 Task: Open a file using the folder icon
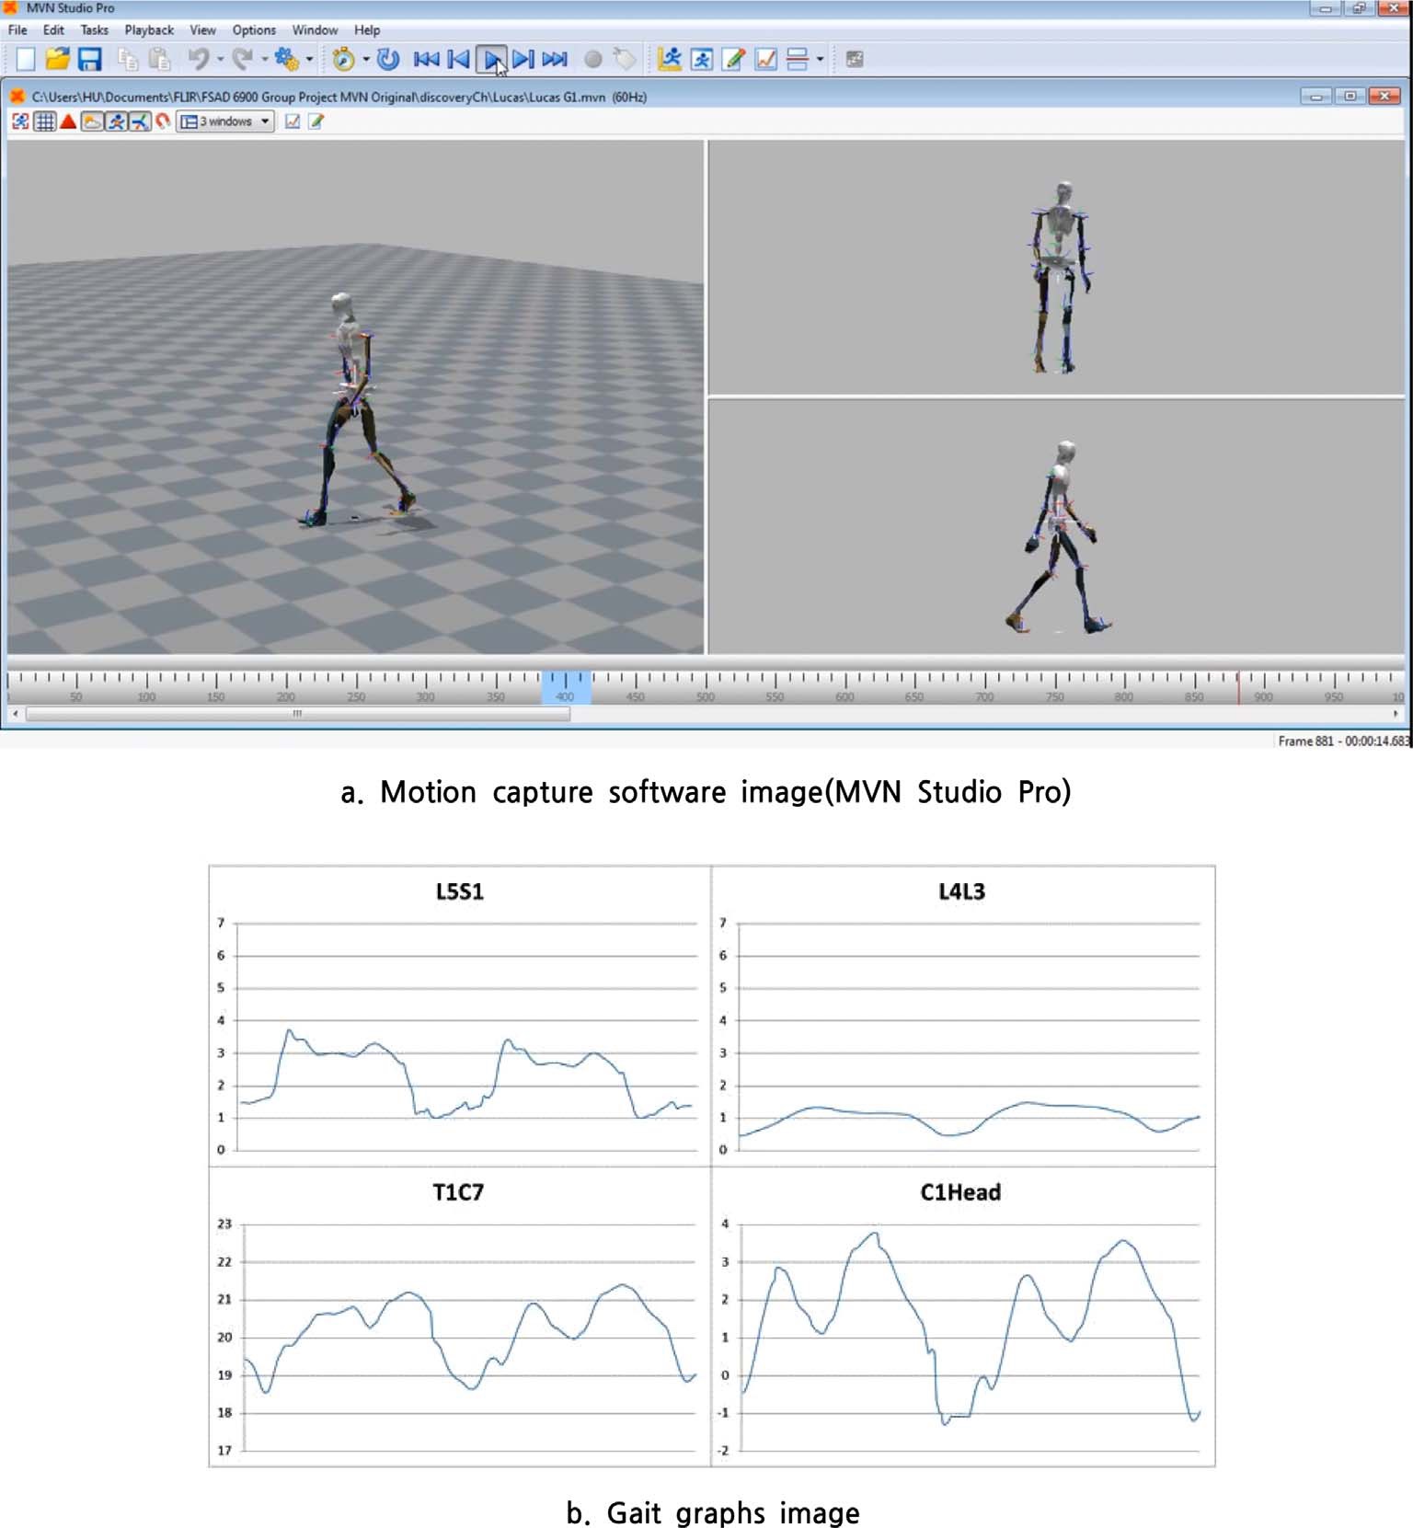[57, 60]
